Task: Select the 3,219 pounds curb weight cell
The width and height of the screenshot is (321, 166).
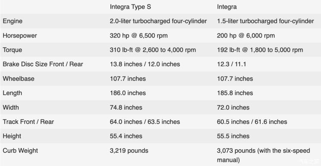Action: (129, 151)
